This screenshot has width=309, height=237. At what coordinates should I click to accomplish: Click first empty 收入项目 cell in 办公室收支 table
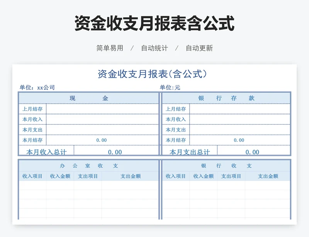[x=32, y=185]
